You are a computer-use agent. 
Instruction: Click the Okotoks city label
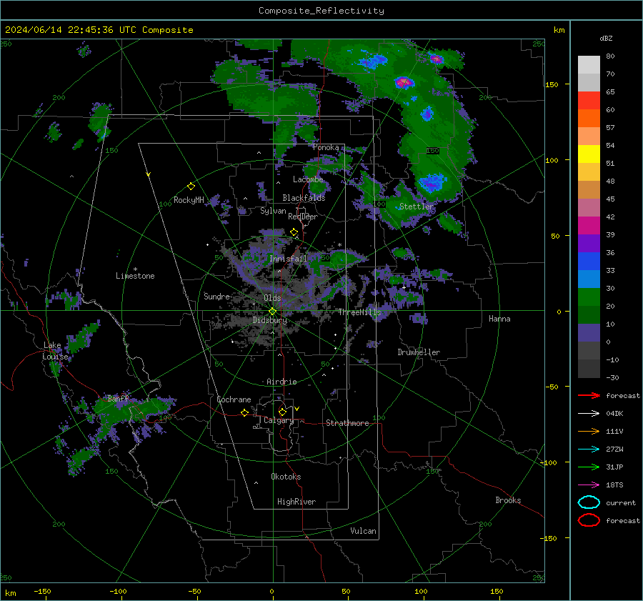(286, 477)
